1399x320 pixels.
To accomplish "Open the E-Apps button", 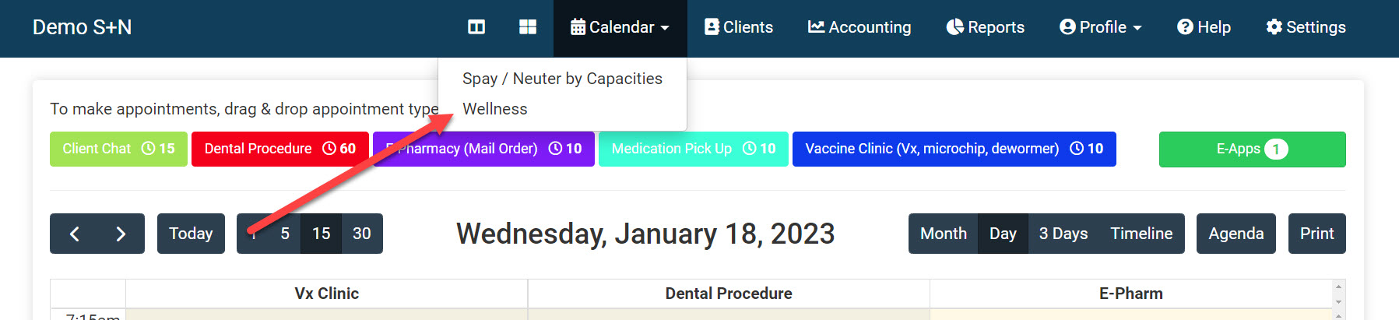I will pyautogui.click(x=1252, y=149).
